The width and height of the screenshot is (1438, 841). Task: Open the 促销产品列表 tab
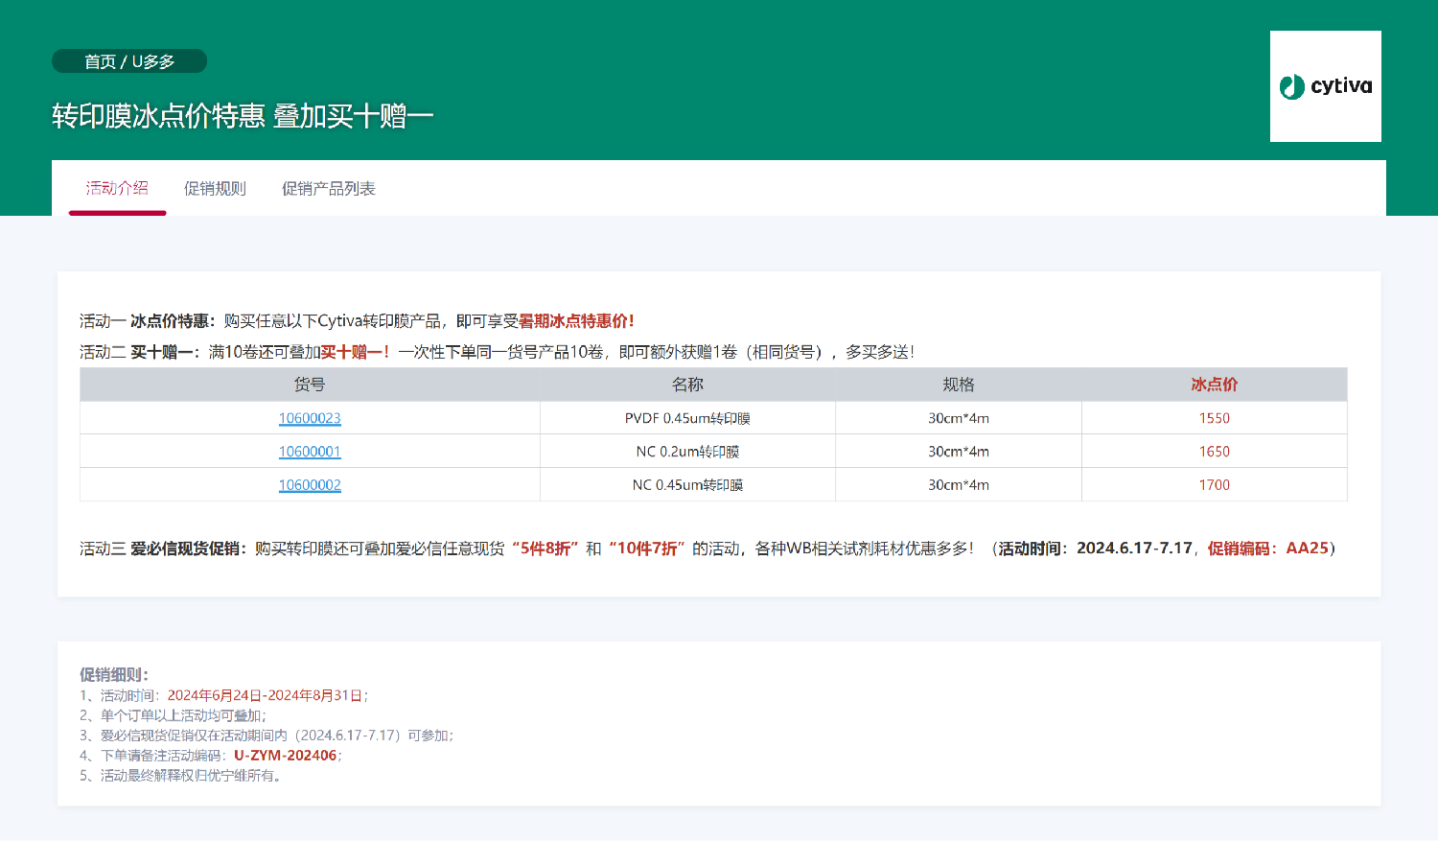[x=329, y=188]
